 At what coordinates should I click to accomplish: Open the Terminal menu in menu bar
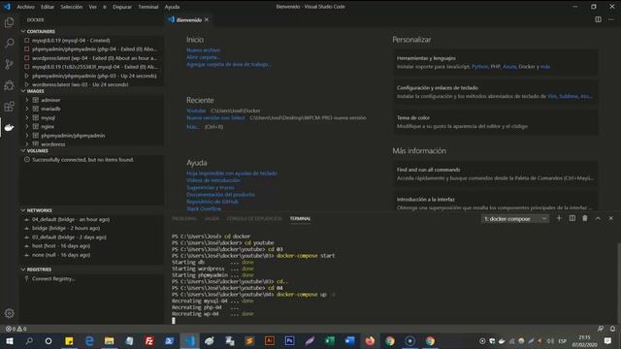(x=148, y=7)
